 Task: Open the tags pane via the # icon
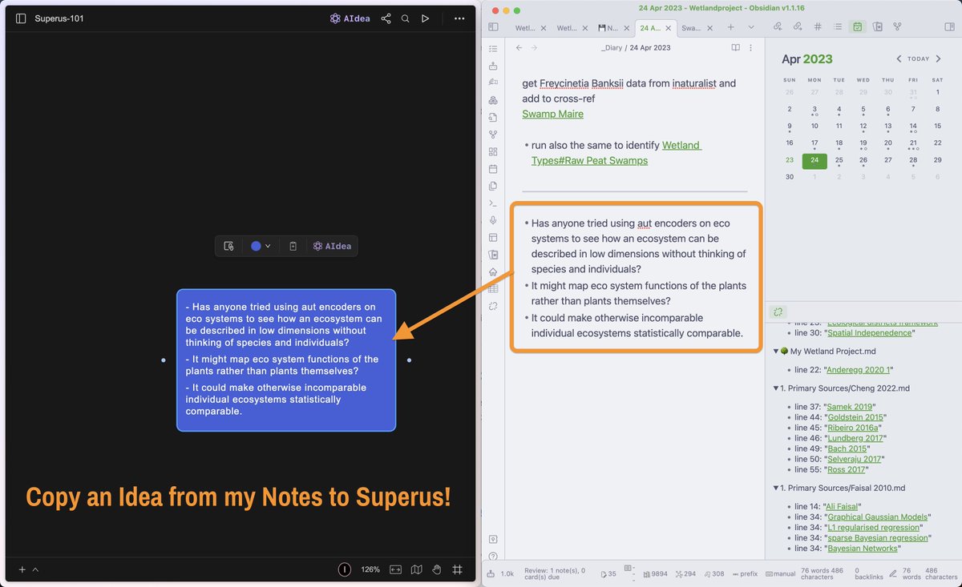pyautogui.click(x=817, y=26)
